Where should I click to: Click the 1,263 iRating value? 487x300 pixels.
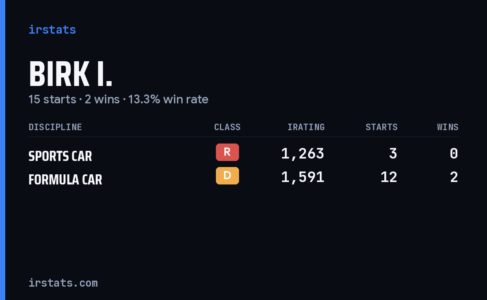click(x=303, y=154)
